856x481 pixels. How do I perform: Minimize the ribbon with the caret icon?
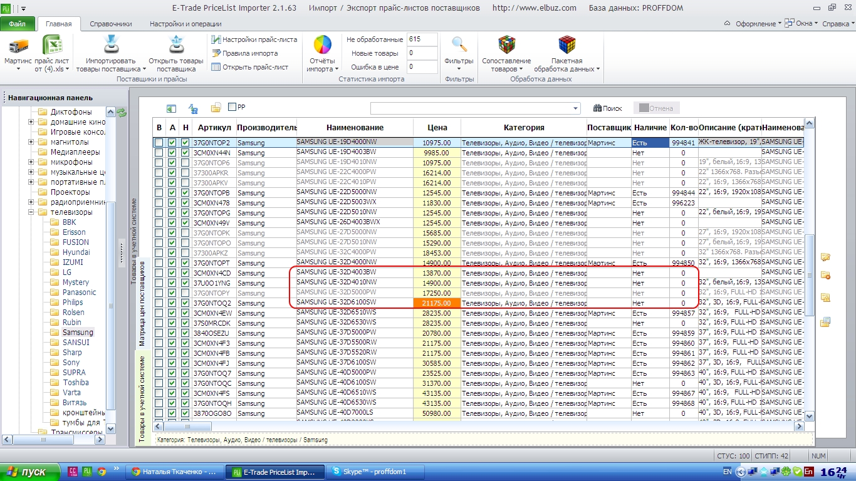[728, 24]
